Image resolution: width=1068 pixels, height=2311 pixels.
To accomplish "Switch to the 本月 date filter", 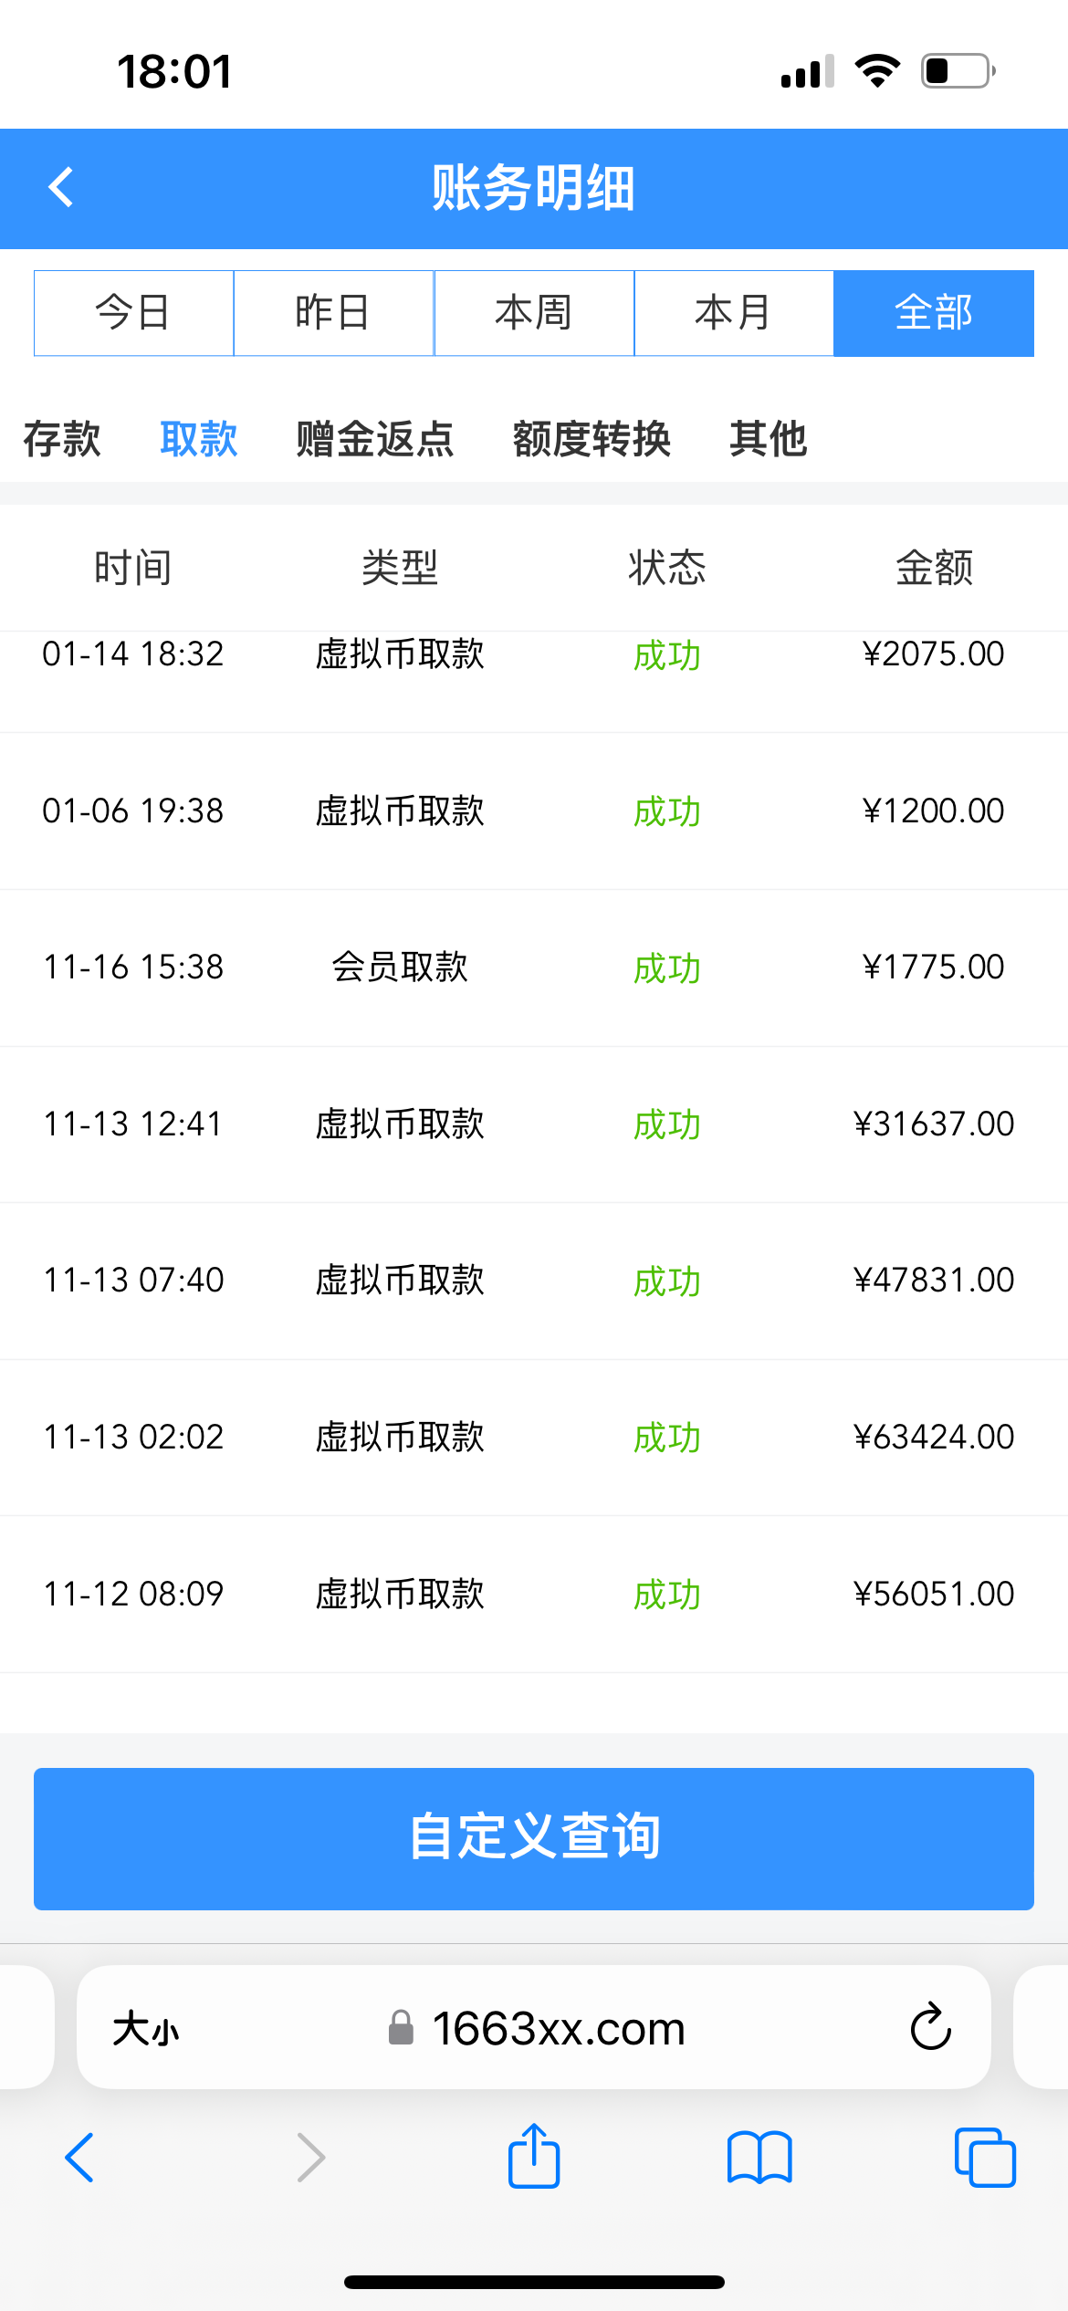I will [734, 313].
